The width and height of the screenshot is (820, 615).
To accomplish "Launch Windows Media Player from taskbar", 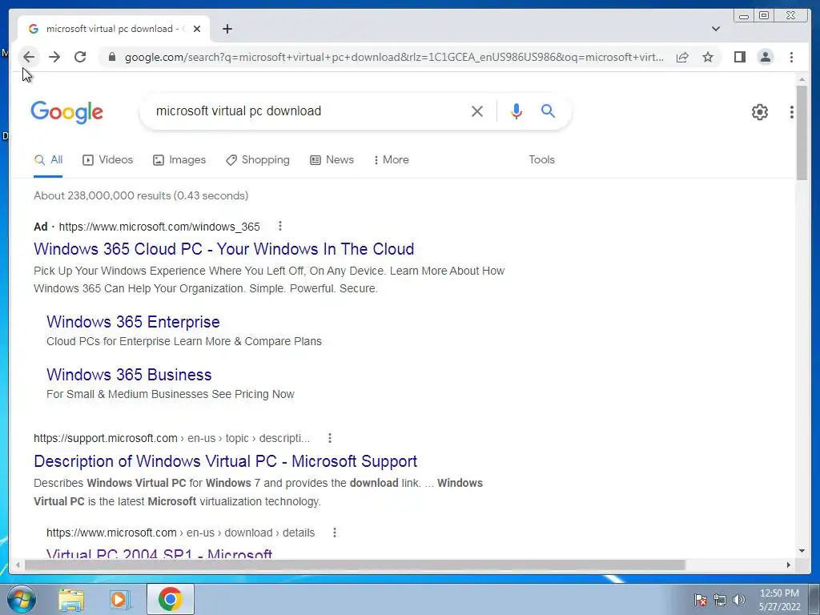I will [120, 599].
